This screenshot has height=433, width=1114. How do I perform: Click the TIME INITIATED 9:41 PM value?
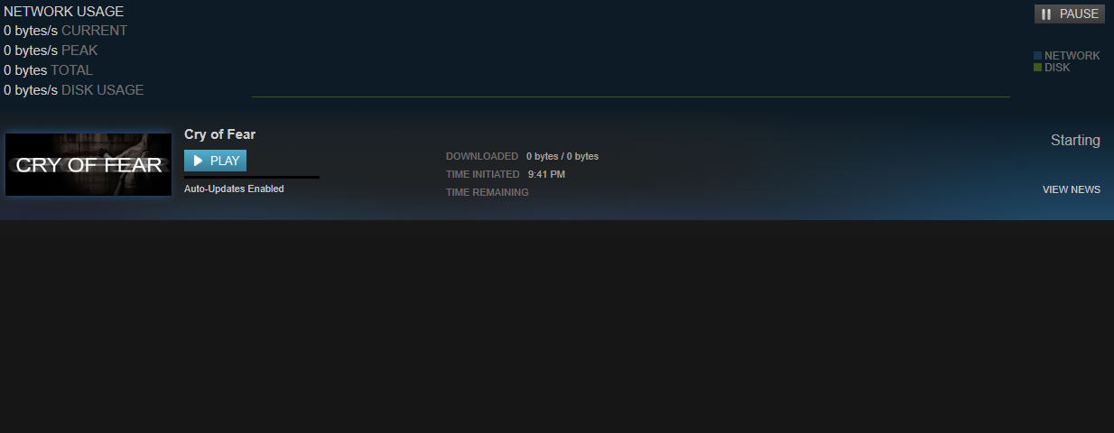pos(546,174)
